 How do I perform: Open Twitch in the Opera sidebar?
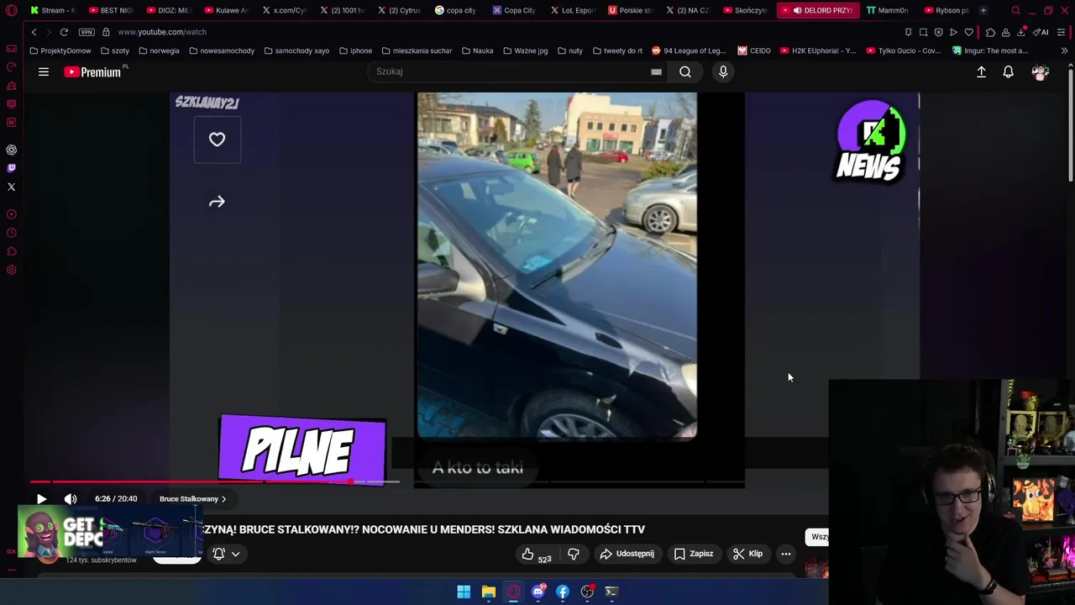pos(12,168)
